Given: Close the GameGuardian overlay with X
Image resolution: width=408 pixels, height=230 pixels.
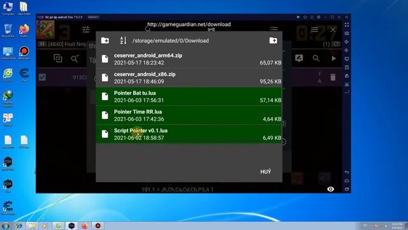Looking at the screenshot, I should point(333,30).
